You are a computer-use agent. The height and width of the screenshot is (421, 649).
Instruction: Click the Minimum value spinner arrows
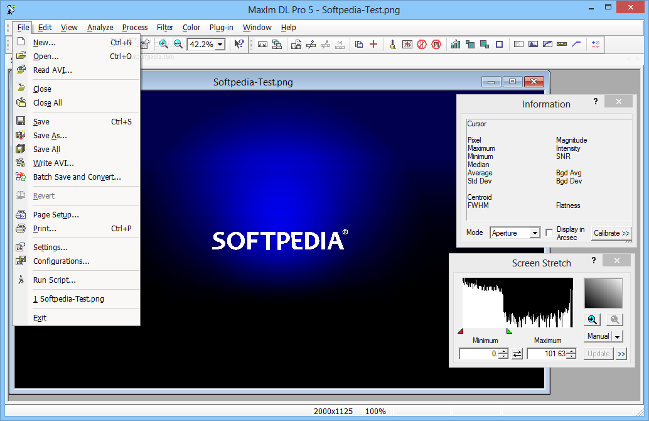coord(503,354)
